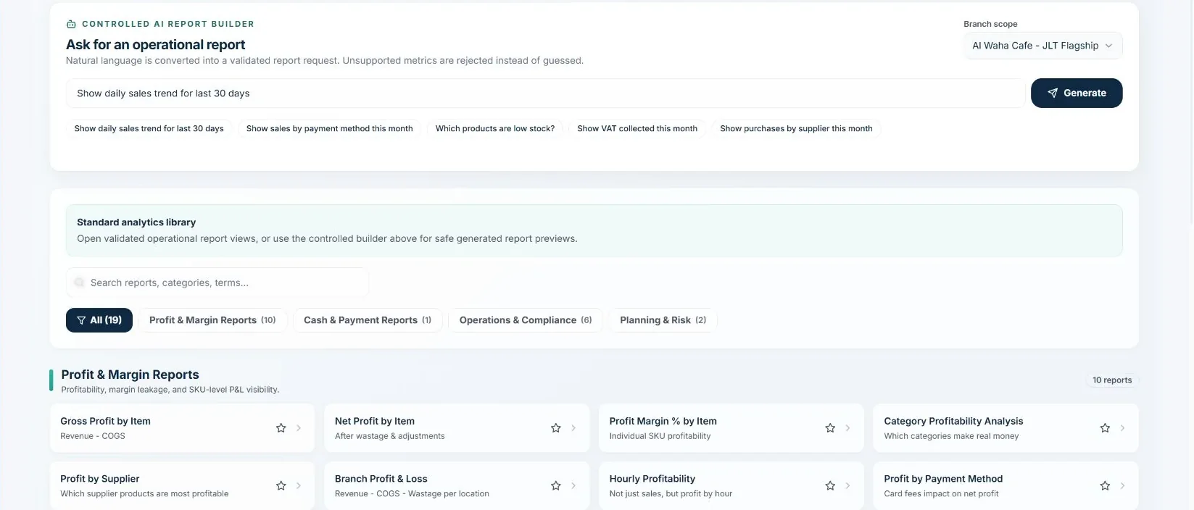Switch to Planning & Risk filter
This screenshot has width=1194, height=510.
click(663, 320)
